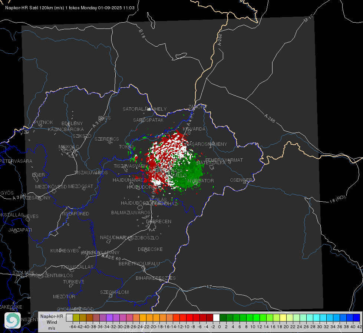
Task: Pick the olive swatch between -64 and -42
Action: coord(76,317)
